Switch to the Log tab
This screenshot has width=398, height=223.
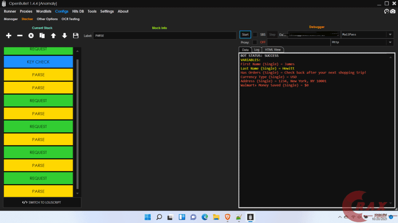[x=257, y=50]
